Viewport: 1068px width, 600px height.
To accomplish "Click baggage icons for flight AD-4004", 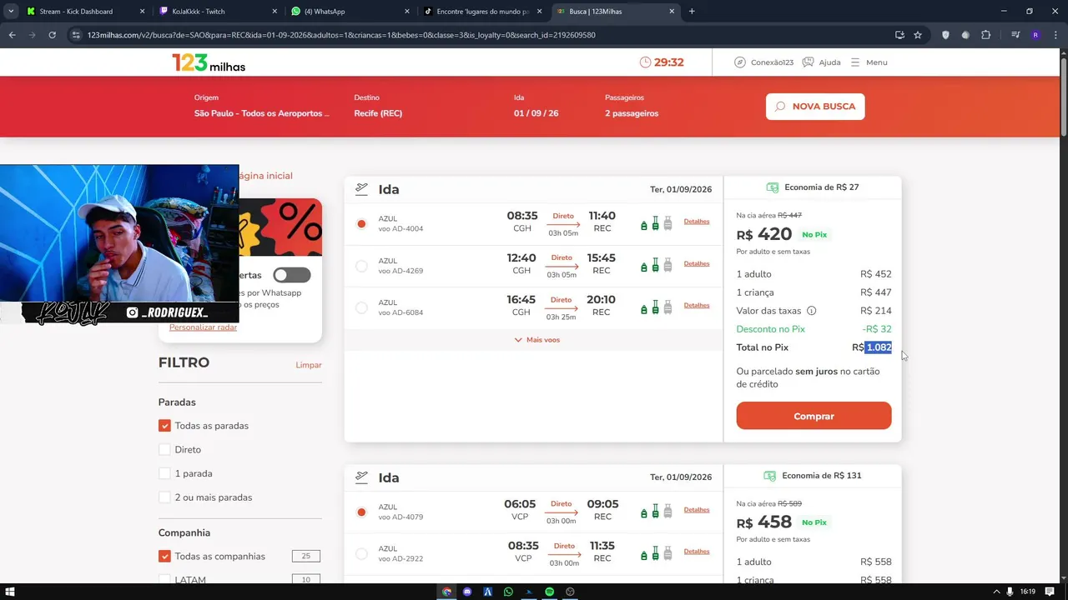I will tap(656, 223).
